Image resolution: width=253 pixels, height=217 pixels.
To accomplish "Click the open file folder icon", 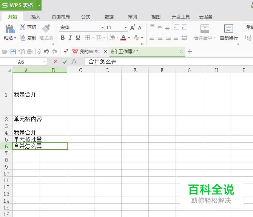I will 5,52.
